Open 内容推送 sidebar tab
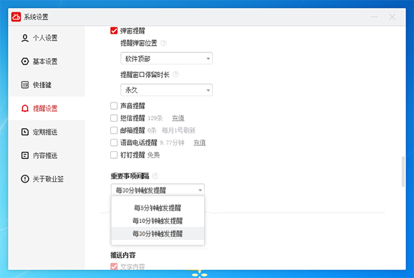 (x=47, y=155)
